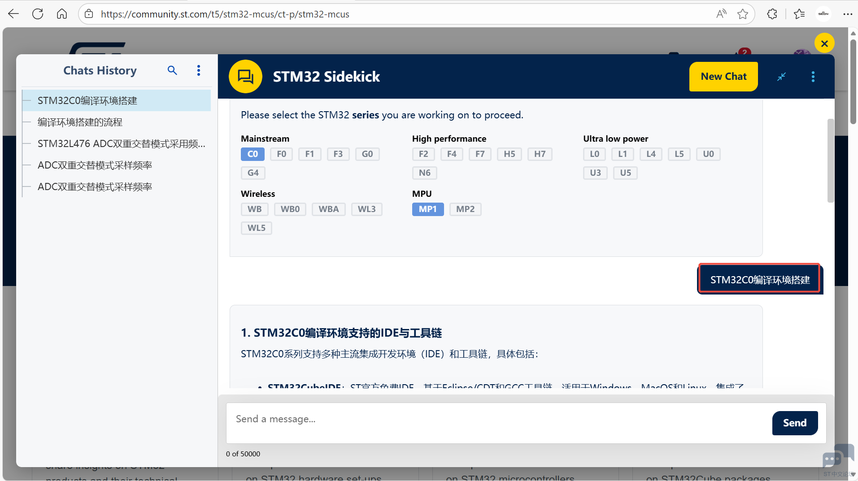Add this page to favorites star
Image resolution: width=858 pixels, height=481 pixels.
(742, 14)
